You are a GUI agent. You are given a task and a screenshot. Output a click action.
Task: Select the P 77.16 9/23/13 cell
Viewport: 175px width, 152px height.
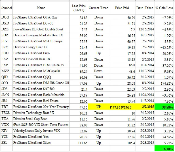(122, 107)
